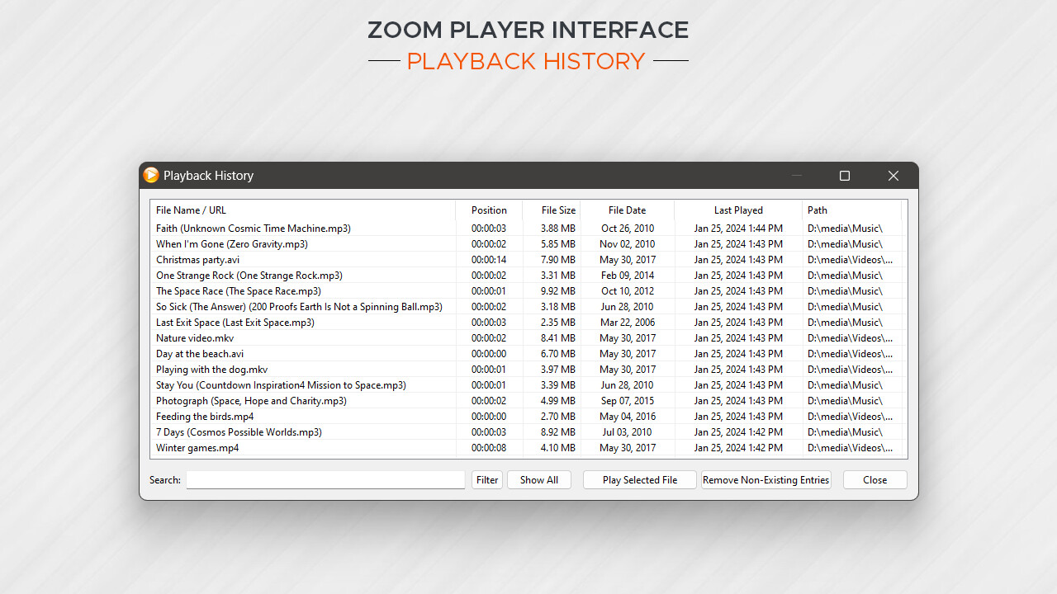This screenshot has height=594, width=1057.
Task: Click the Close button at bottom right
Action: [x=875, y=479]
